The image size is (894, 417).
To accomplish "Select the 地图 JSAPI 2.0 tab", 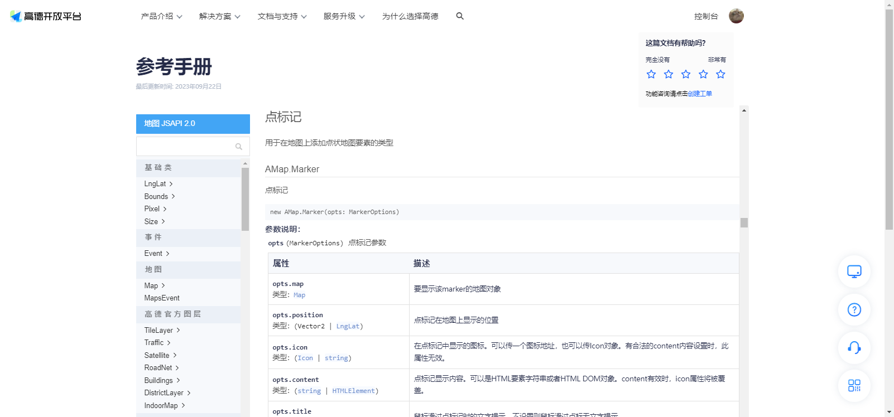I will click(193, 124).
